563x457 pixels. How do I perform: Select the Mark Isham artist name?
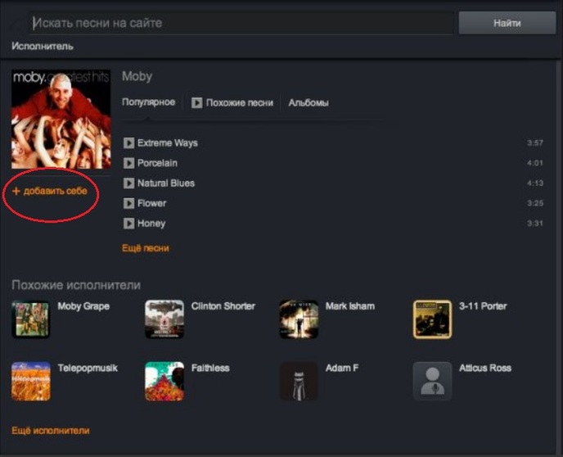click(350, 306)
